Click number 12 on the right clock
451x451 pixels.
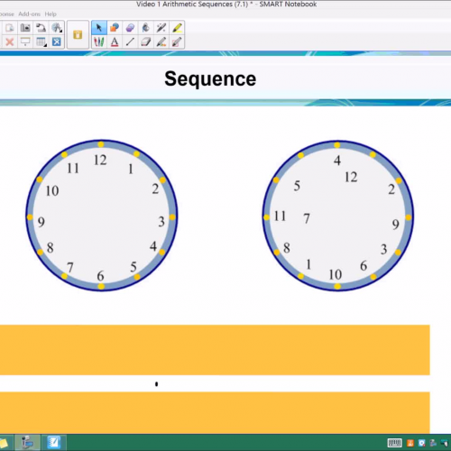click(351, 177)
